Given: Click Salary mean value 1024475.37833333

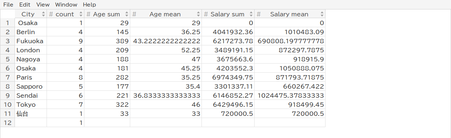Looking at the screenshot, I should 290,96.
